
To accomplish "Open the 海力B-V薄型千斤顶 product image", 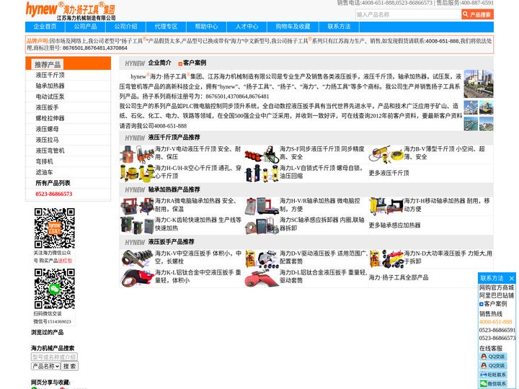I will (386, 154).
